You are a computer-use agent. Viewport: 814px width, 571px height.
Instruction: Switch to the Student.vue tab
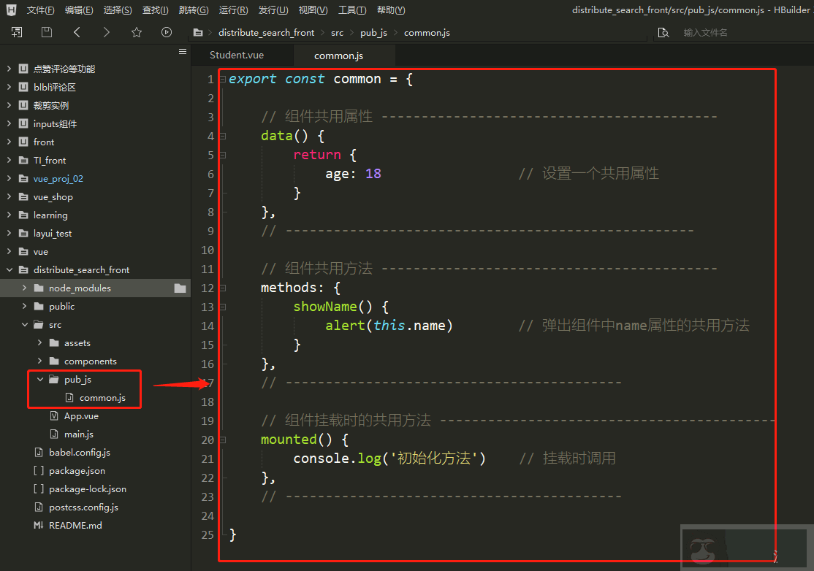(235, 54)
